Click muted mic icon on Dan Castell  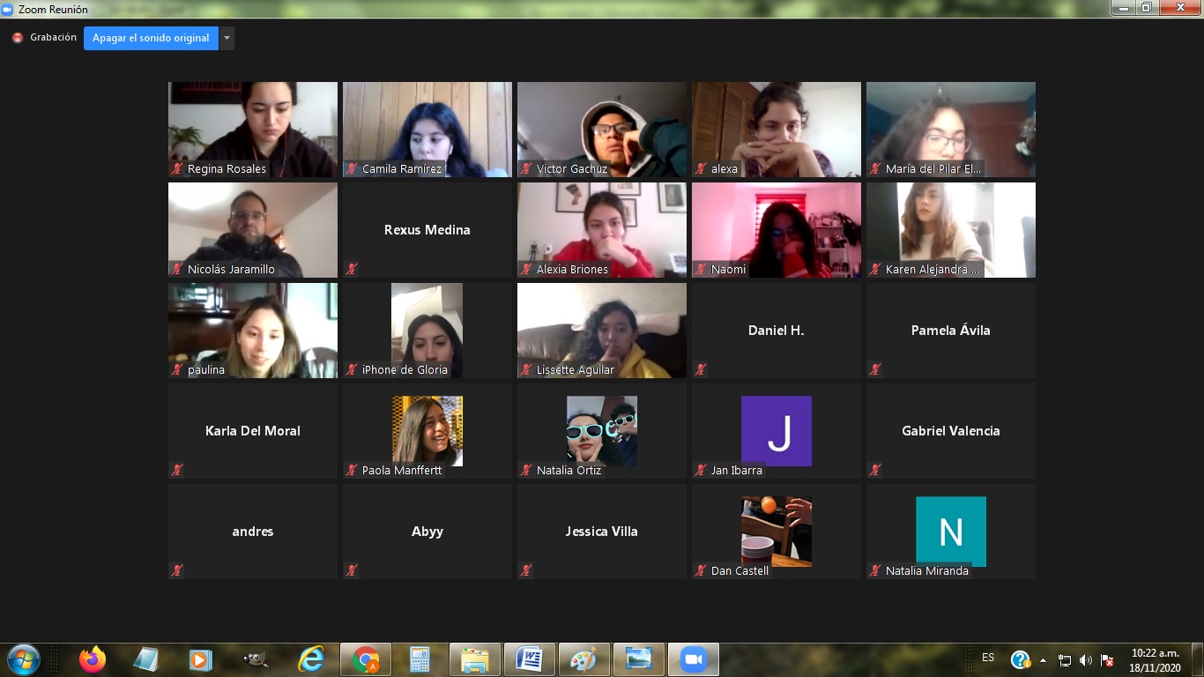tap(701, 570)
